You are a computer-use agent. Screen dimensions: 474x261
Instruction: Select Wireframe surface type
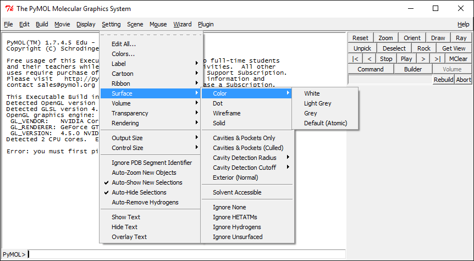click(x=247, y=113)
